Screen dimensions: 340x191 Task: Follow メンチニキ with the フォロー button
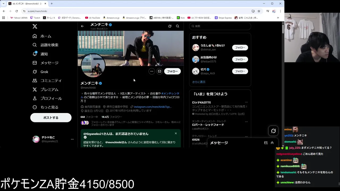172,71
